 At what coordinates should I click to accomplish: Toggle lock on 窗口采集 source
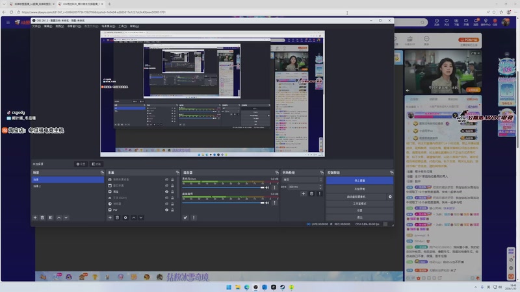(x=172, y=186)
